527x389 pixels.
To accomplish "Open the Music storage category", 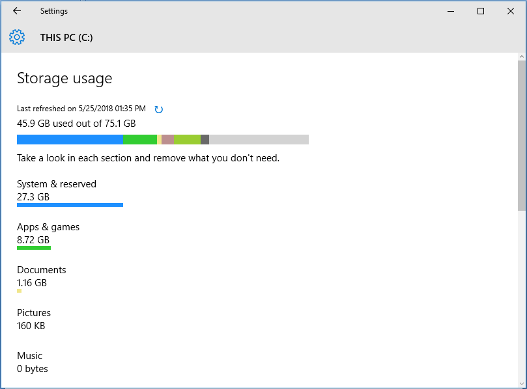I will coord(33,362).
